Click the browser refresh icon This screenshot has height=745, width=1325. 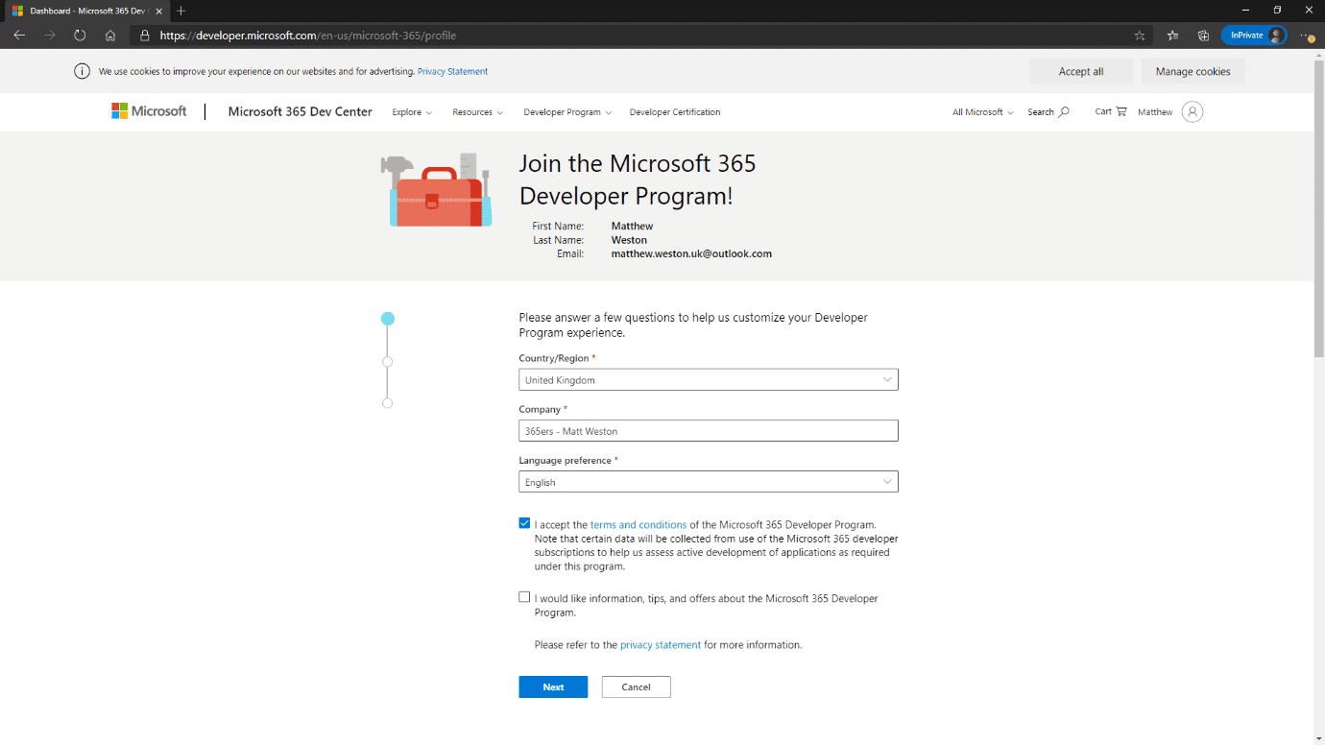(80, 36)
